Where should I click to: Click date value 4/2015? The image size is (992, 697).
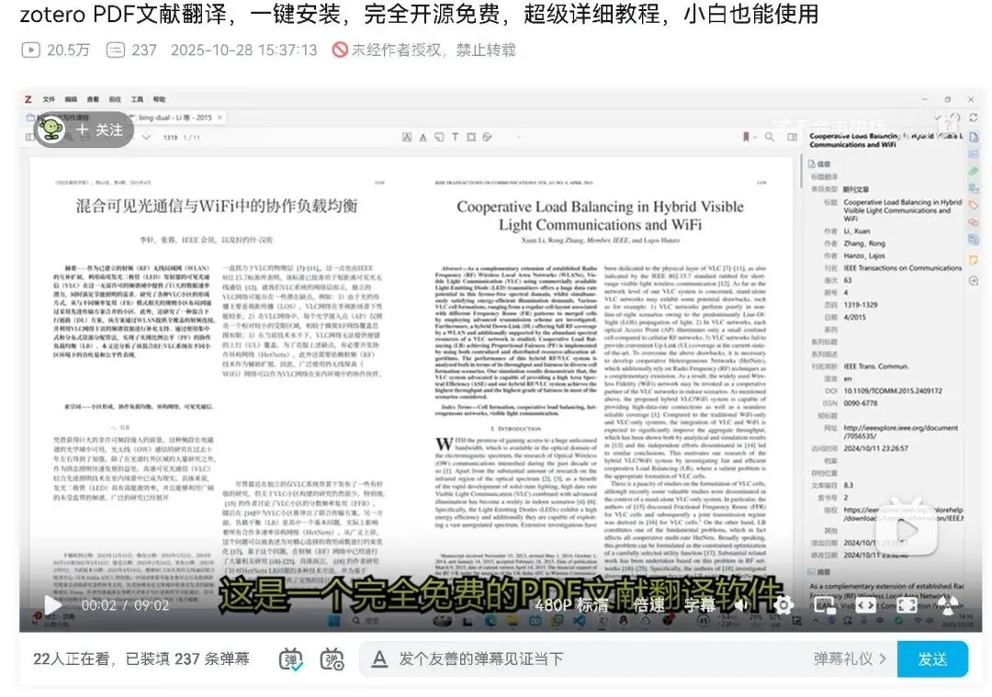(x=854, y=318)
